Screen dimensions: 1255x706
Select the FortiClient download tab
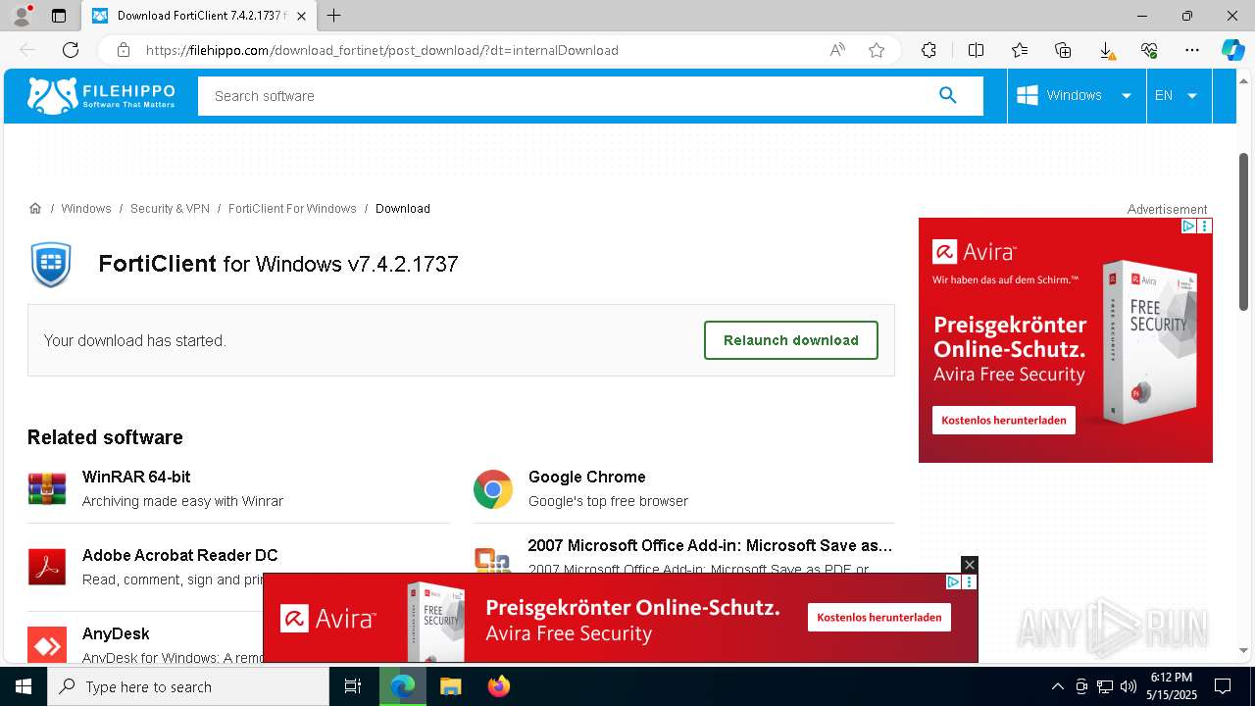201,16
